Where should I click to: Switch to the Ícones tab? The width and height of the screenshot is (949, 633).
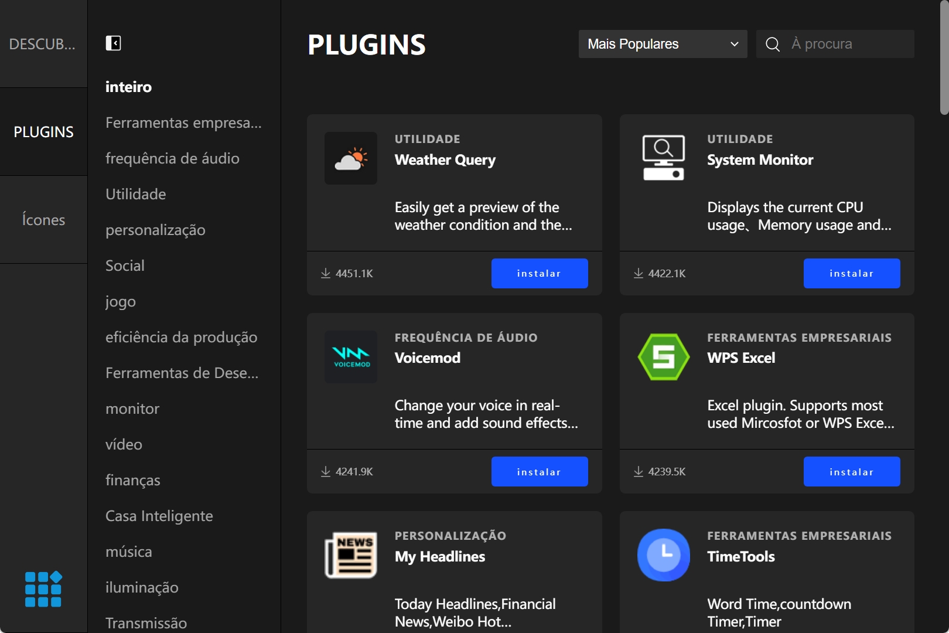point(43,220)
